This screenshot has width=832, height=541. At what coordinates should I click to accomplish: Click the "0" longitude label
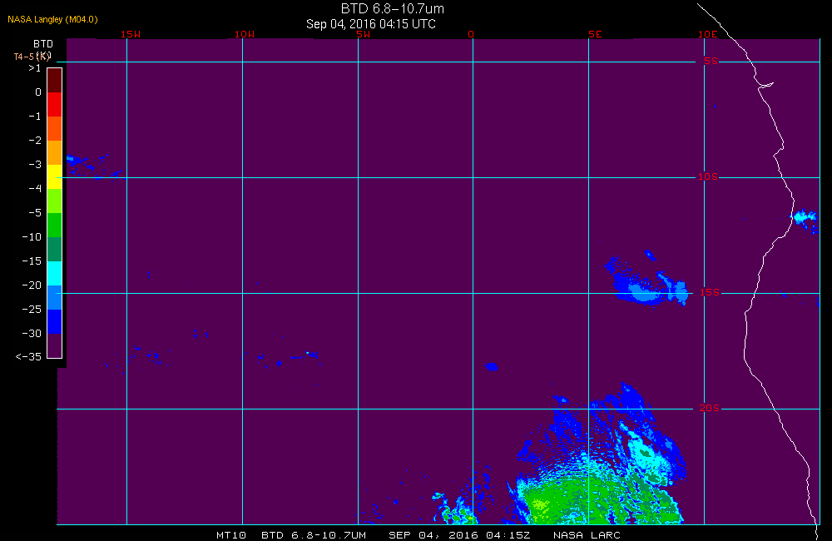(471, 34)
